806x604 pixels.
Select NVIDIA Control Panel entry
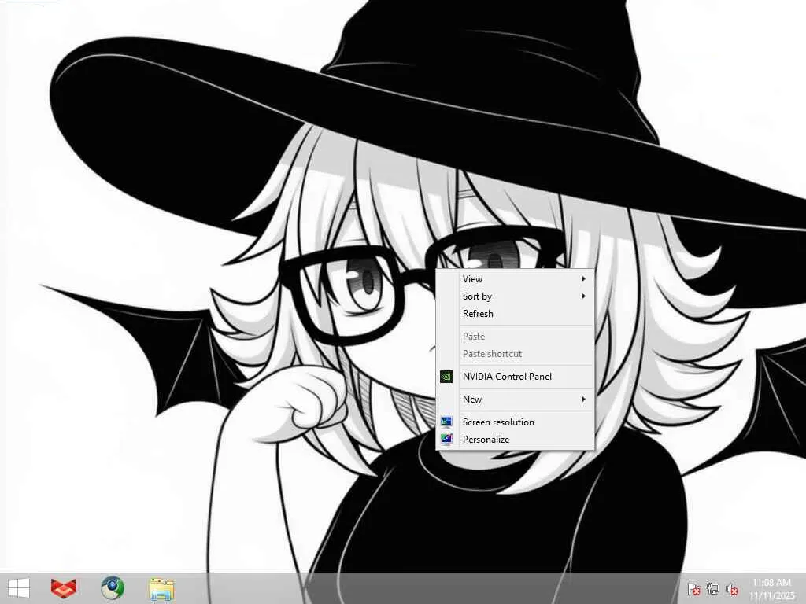click(515, 377)
